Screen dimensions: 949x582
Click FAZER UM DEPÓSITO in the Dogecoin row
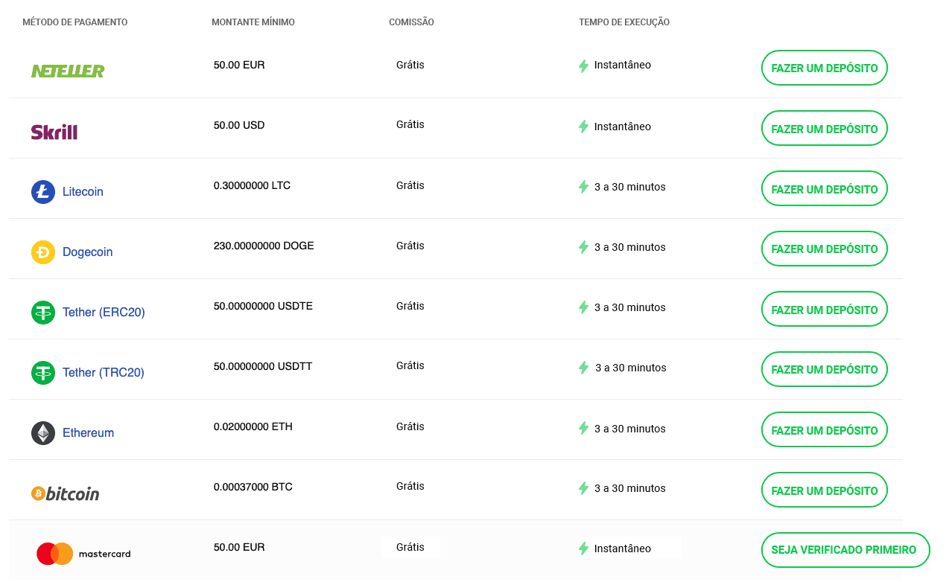pyautogui.click(x=824, y=249)
